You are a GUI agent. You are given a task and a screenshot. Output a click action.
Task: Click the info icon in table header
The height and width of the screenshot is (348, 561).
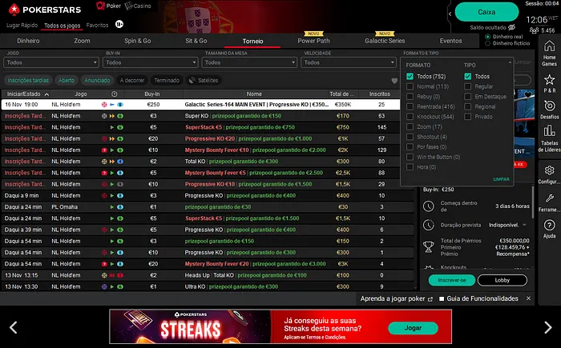[114, 94]
